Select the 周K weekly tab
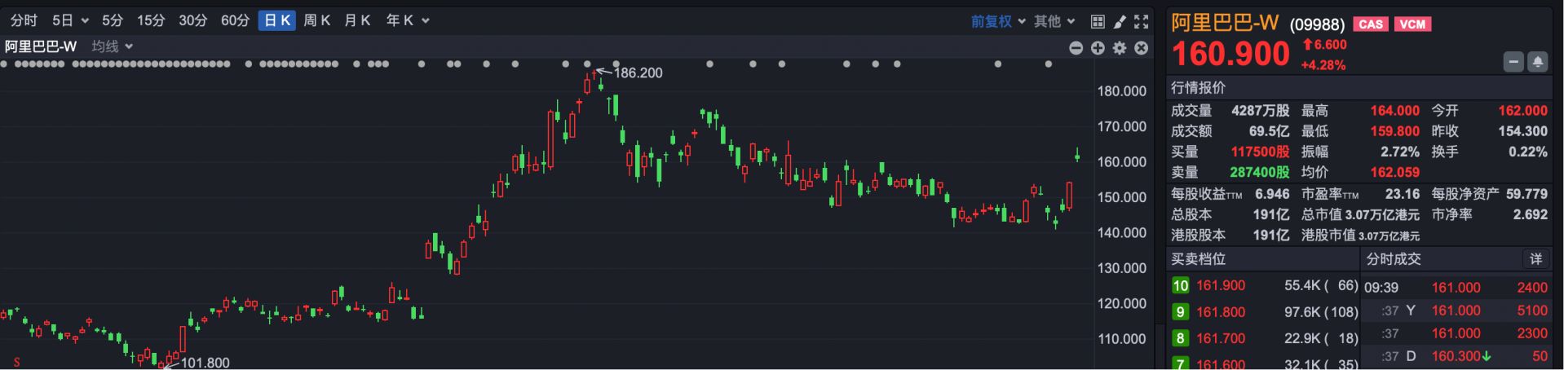 [316, 20]
